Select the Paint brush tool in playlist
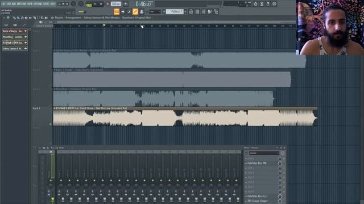 coord(18,18)
